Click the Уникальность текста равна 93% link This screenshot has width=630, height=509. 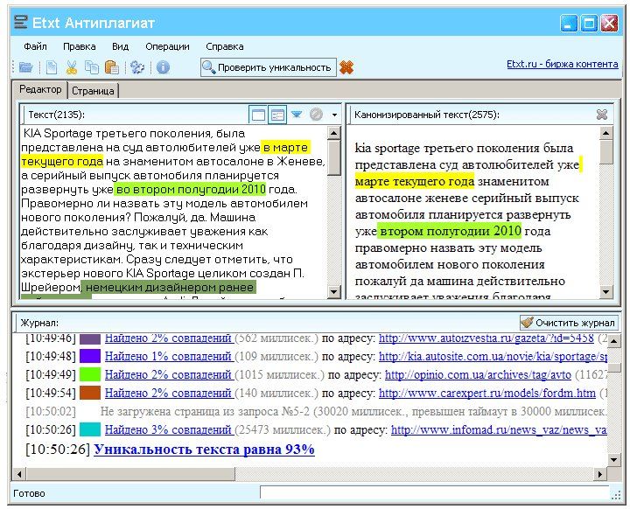(204, 450)
